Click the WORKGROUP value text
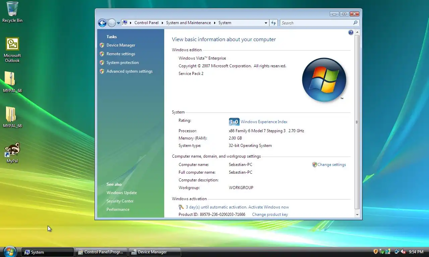The width and height of the screenshot is (429, 257). [241, 188]
